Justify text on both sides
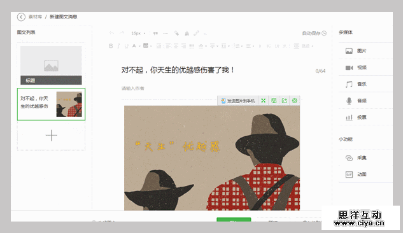 pos(192,46)
